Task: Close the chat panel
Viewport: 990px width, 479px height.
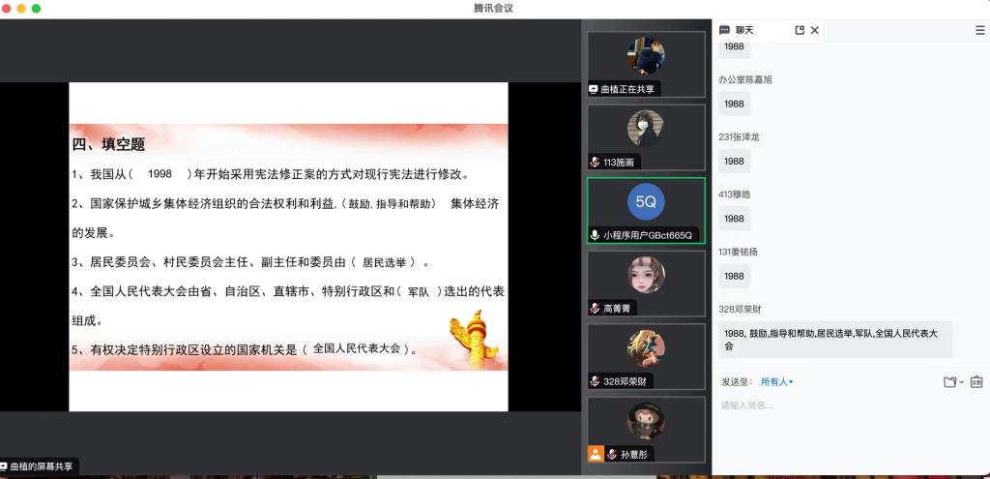Action: click(x=815, y=30)
